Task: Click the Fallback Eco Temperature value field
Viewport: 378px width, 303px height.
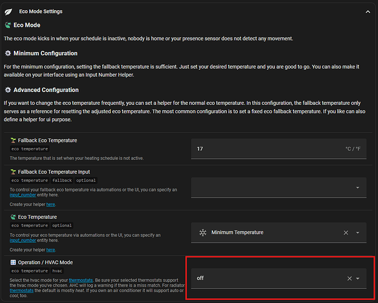Action: (x=267, y=147)
